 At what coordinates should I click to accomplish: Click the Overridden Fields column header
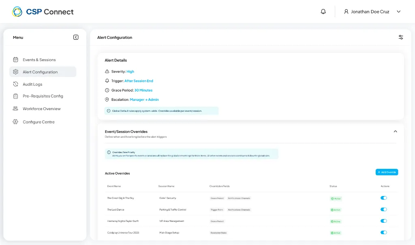coord(219,186)
